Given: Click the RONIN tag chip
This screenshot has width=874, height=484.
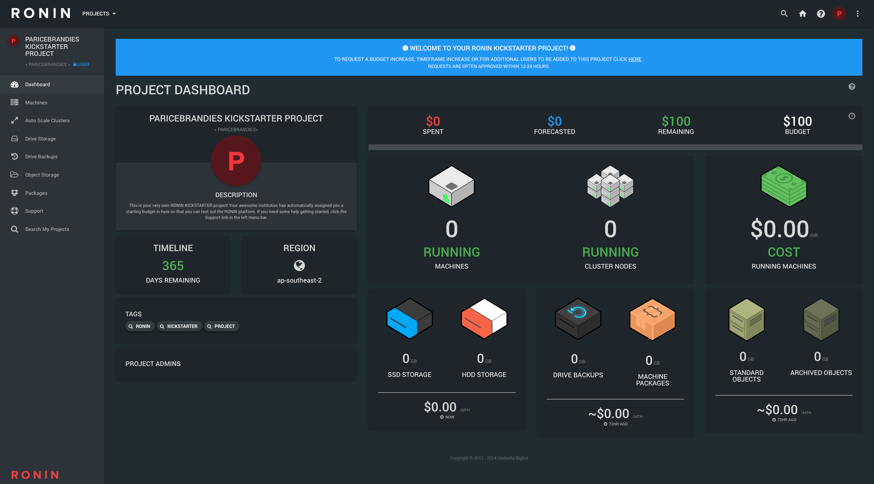Looking at the screenshot, I should (140, 326).
